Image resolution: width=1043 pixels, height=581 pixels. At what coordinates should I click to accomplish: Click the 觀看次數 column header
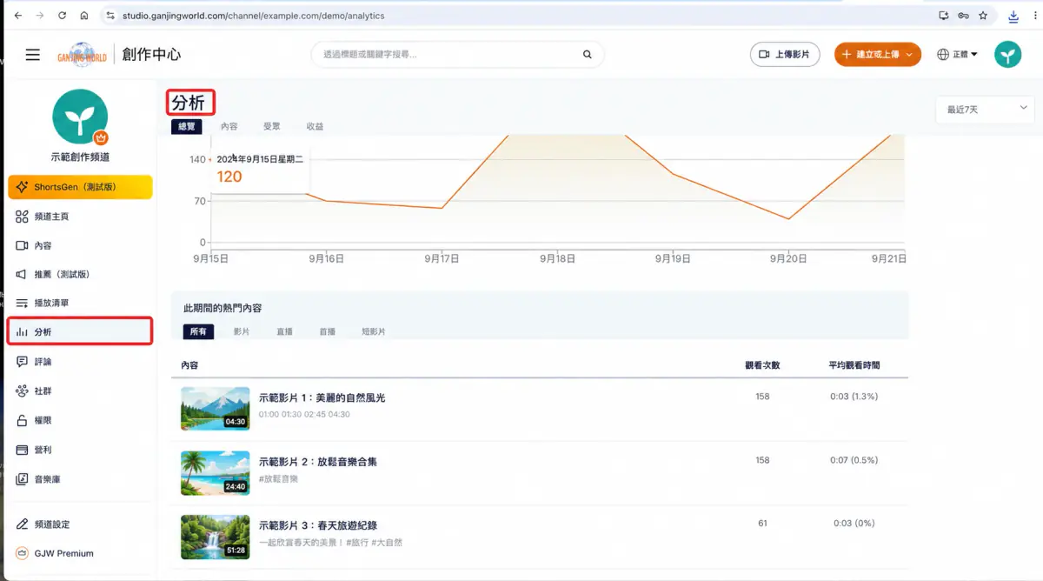pos(762,365)
